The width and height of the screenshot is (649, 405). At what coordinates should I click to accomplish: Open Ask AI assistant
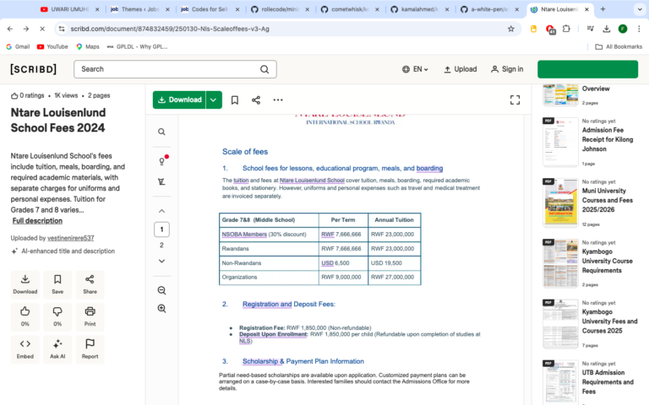tap(57, 349)
